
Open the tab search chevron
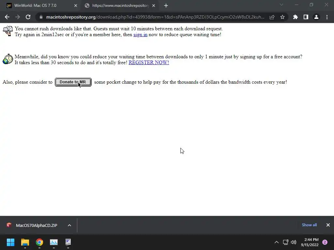click(281, 5)
